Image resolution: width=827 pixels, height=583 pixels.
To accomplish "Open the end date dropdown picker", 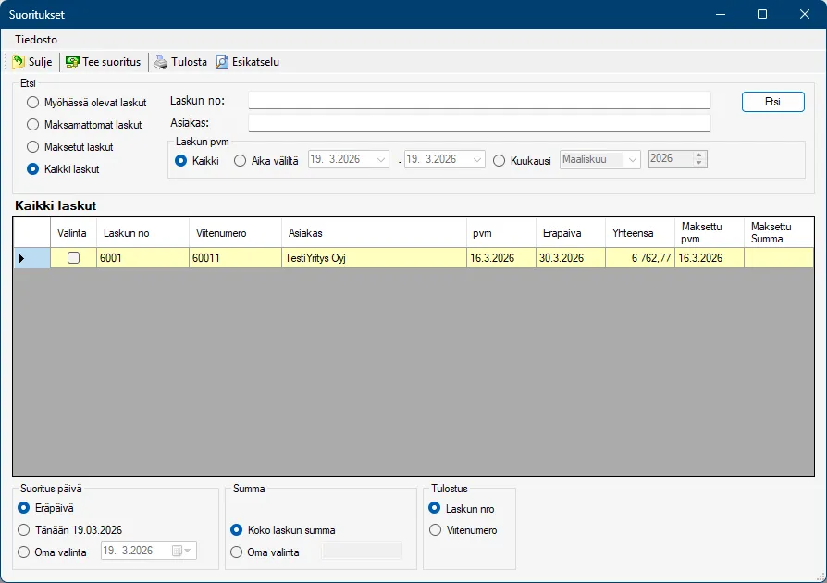I will pyautogui.click(x=477, y=160).
